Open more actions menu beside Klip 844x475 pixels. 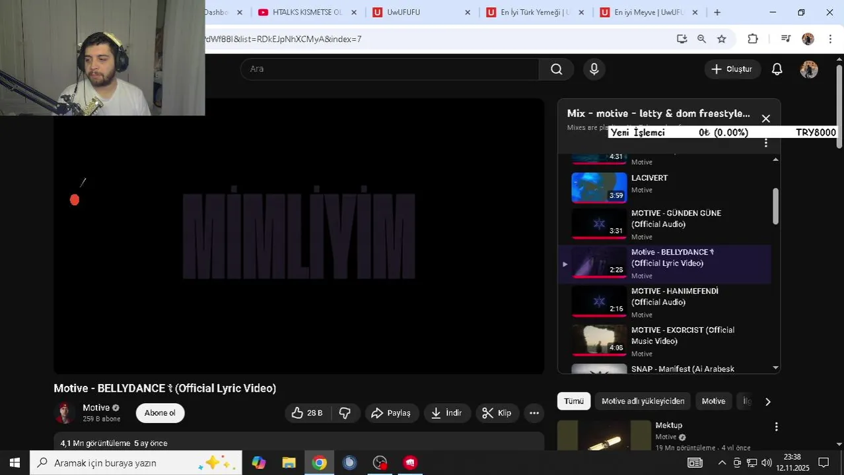point(534,413)
